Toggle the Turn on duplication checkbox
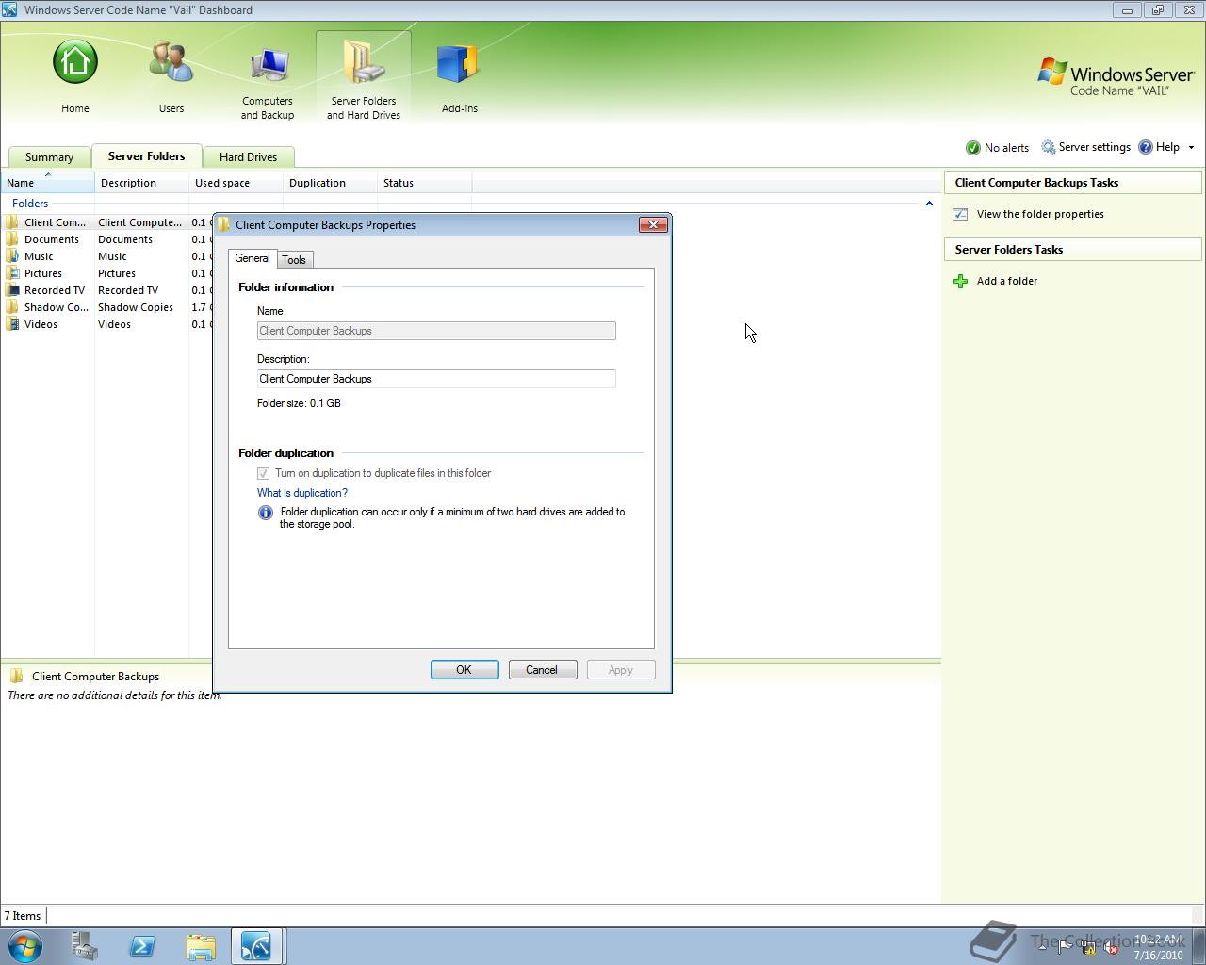Screen dimensions: 1206x965 (x=264, y=473)
